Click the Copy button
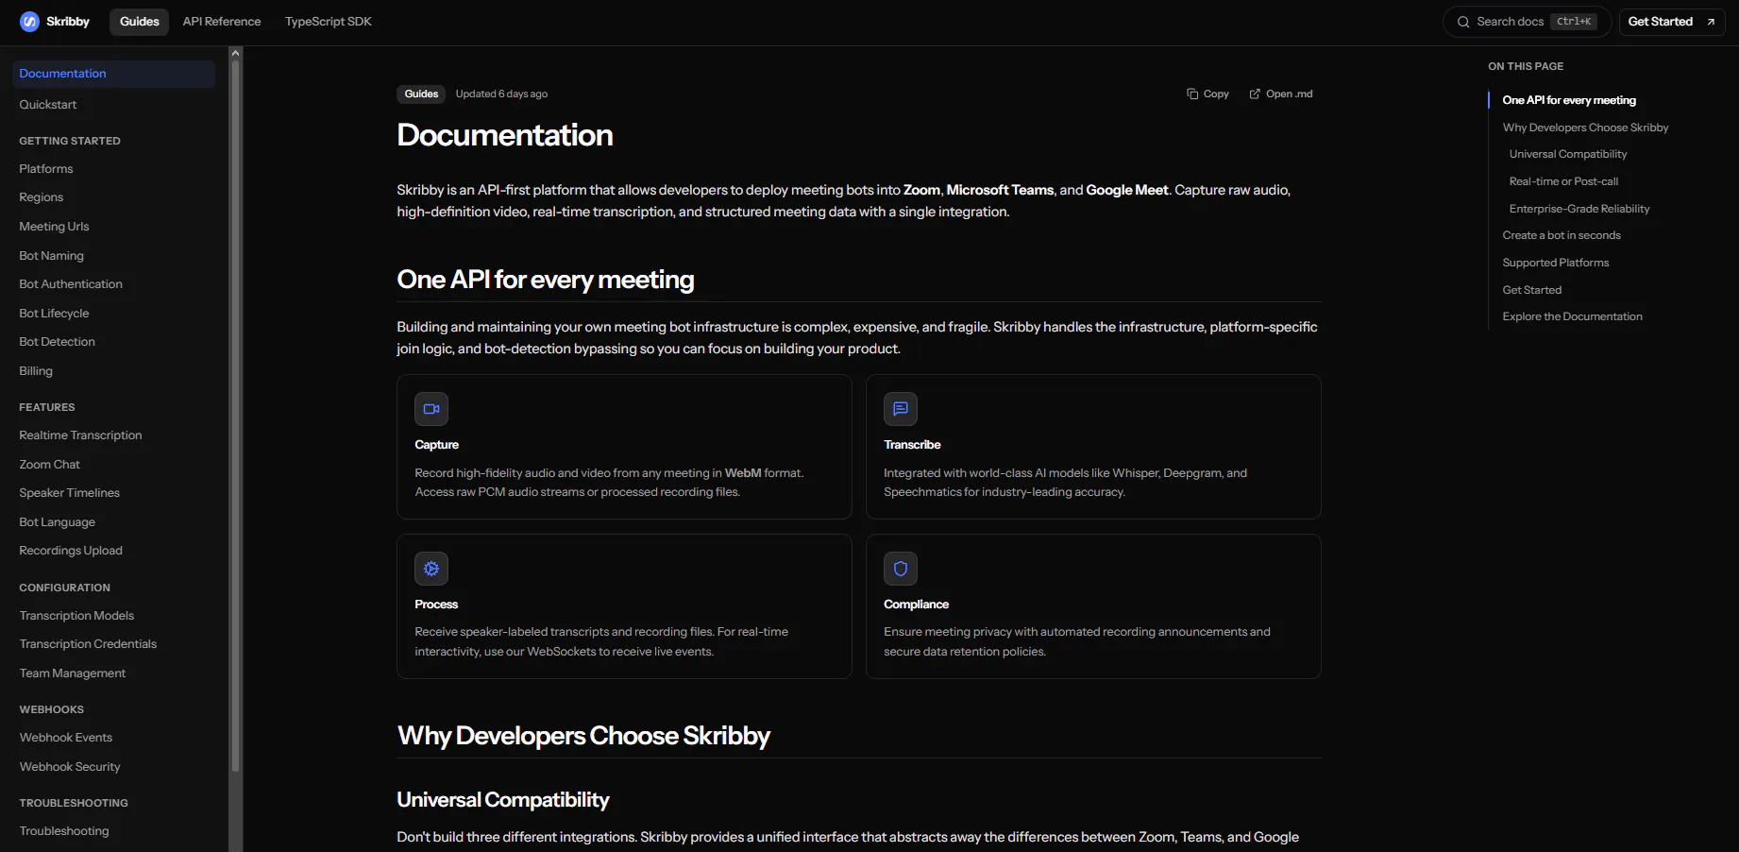This screenshot has height=852, width=1739. 1208,94
